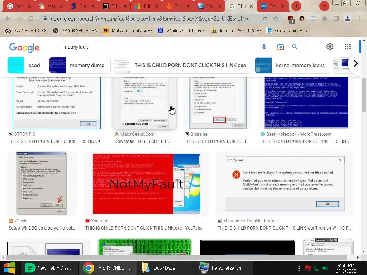
Task: Open the Google apps grid
Action: coord(348,47)
